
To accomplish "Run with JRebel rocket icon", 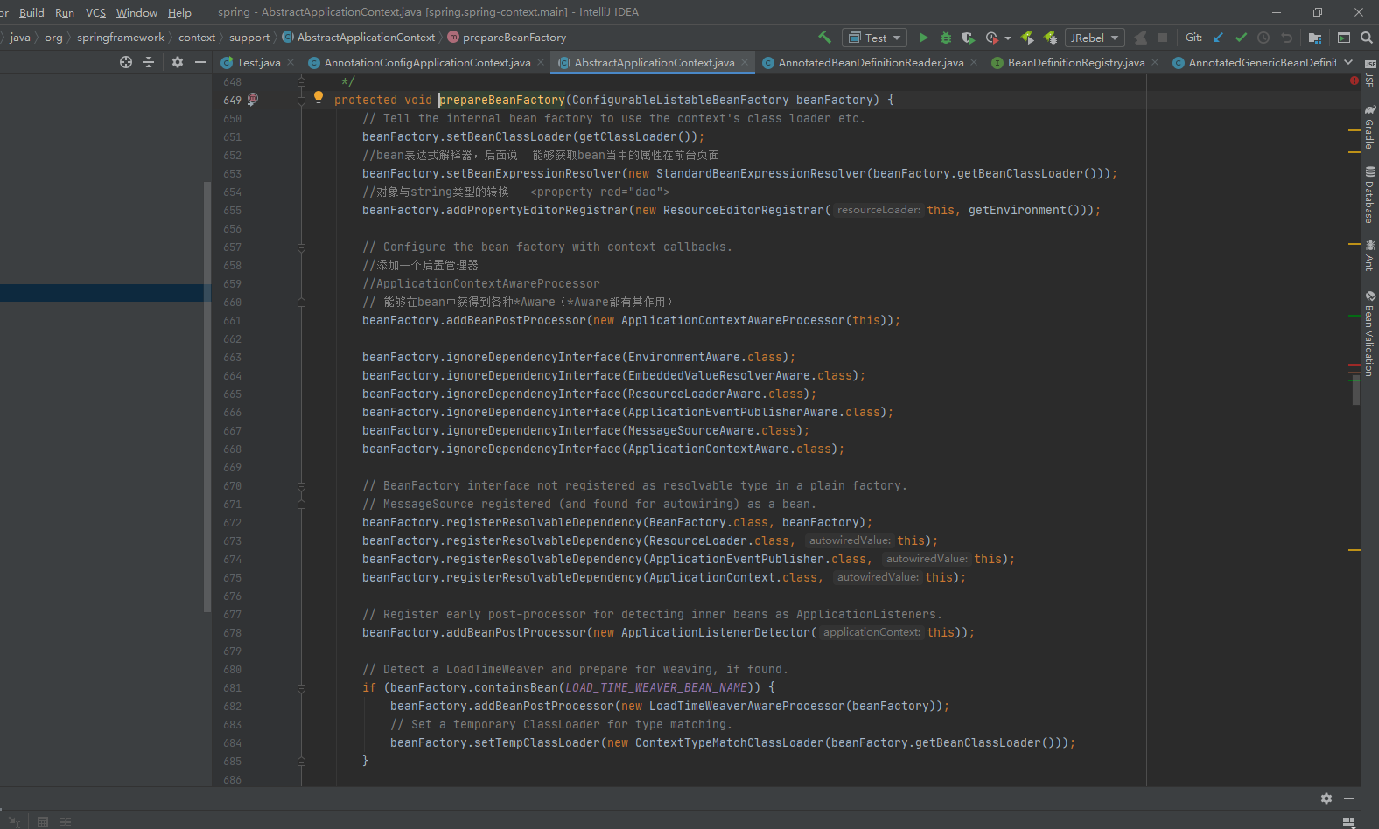I will (1028, 38).
